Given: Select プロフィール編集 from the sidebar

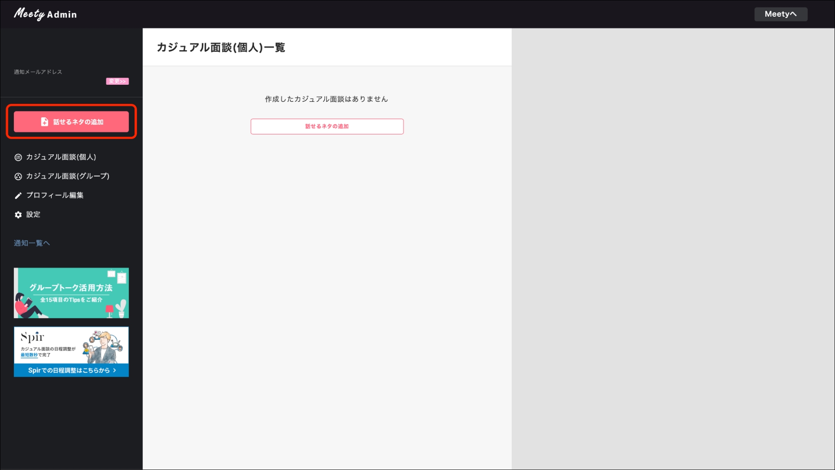Looking at the screenshot, I should click(x=55, y=195).
